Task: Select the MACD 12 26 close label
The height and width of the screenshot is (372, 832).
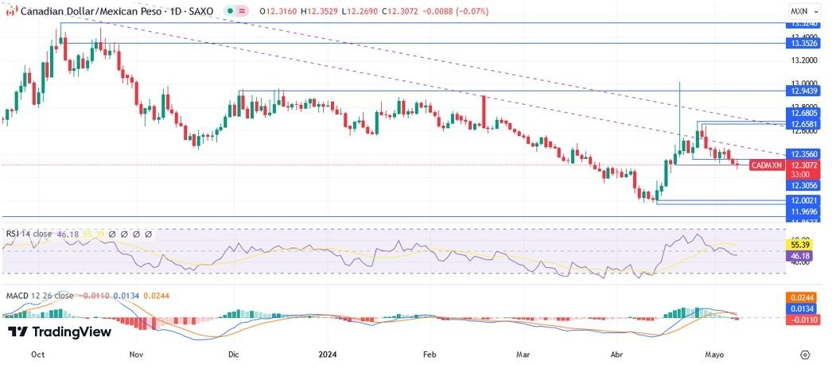Action: pos(40,296)
